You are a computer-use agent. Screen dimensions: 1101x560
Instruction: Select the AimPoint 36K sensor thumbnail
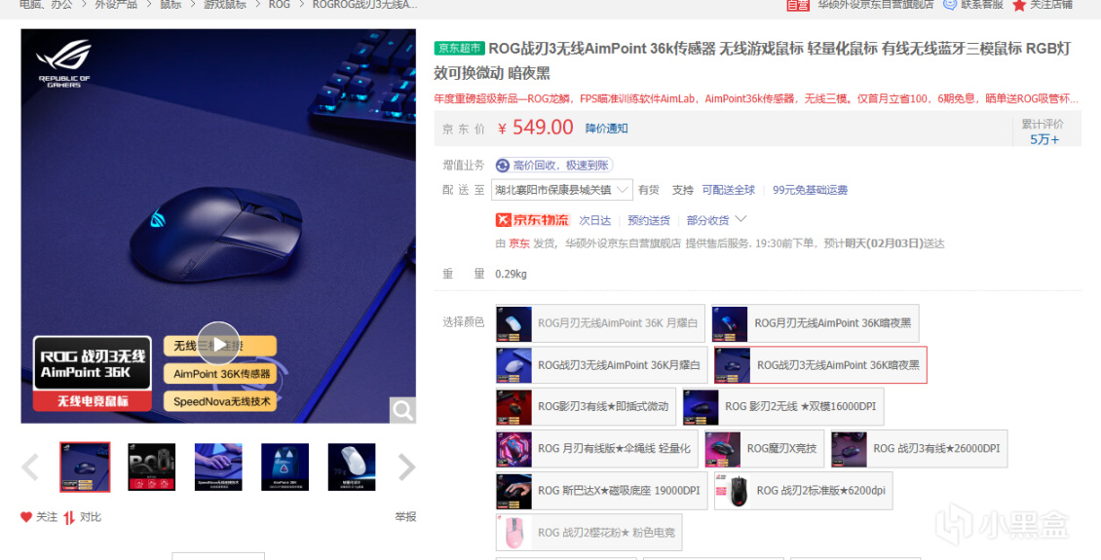click(285, 467)
